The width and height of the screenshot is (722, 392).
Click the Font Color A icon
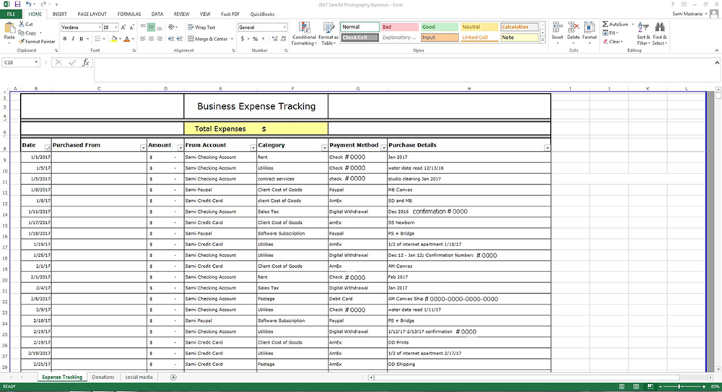(126, 39)
